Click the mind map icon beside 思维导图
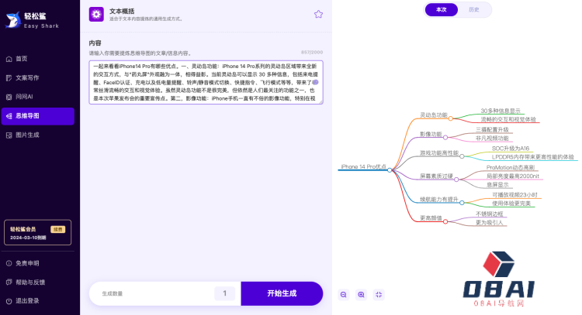Viewport: 582px width, 315px height. click(x=9, y=116)
